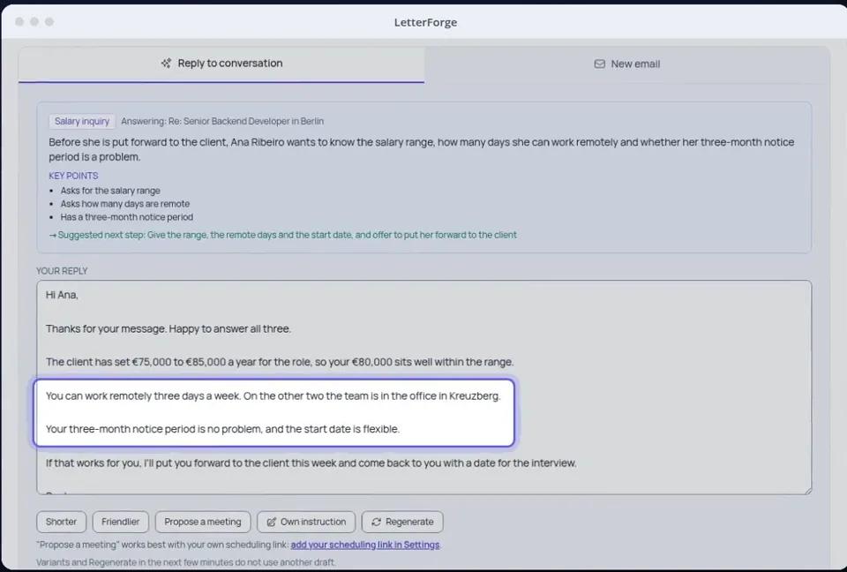
Task: Apply the Friendlier variant
Action: point(121,522)
